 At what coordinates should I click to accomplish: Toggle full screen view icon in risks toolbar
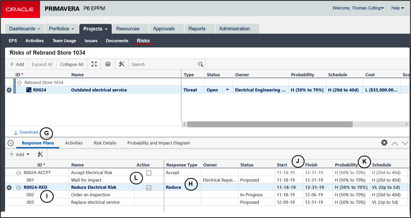pyautogui.click(x=94, y=64)
